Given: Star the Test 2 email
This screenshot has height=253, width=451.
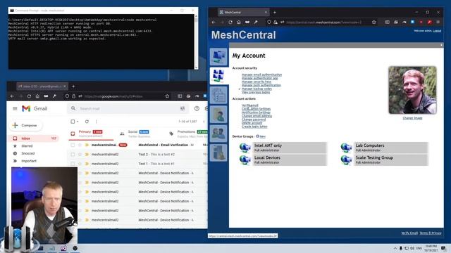Looking at the screenshot, I should [80, 155].
